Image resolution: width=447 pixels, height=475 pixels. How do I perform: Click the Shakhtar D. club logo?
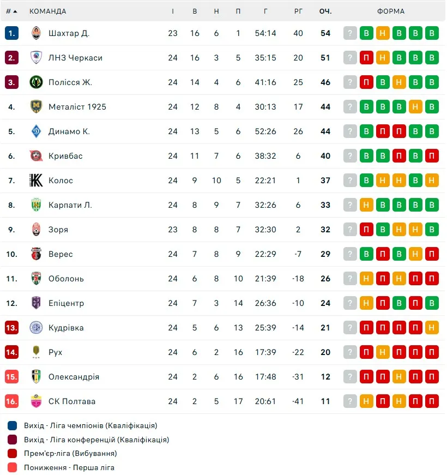[36, 33]
